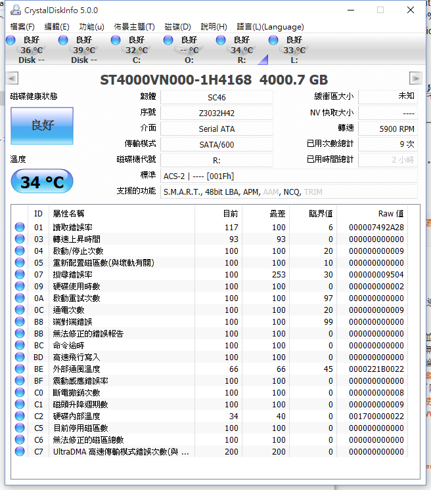Open the 功能(u) menu
Image resolution: width=431 pixels, height=490 pixels.
click(x=91, y=27)
